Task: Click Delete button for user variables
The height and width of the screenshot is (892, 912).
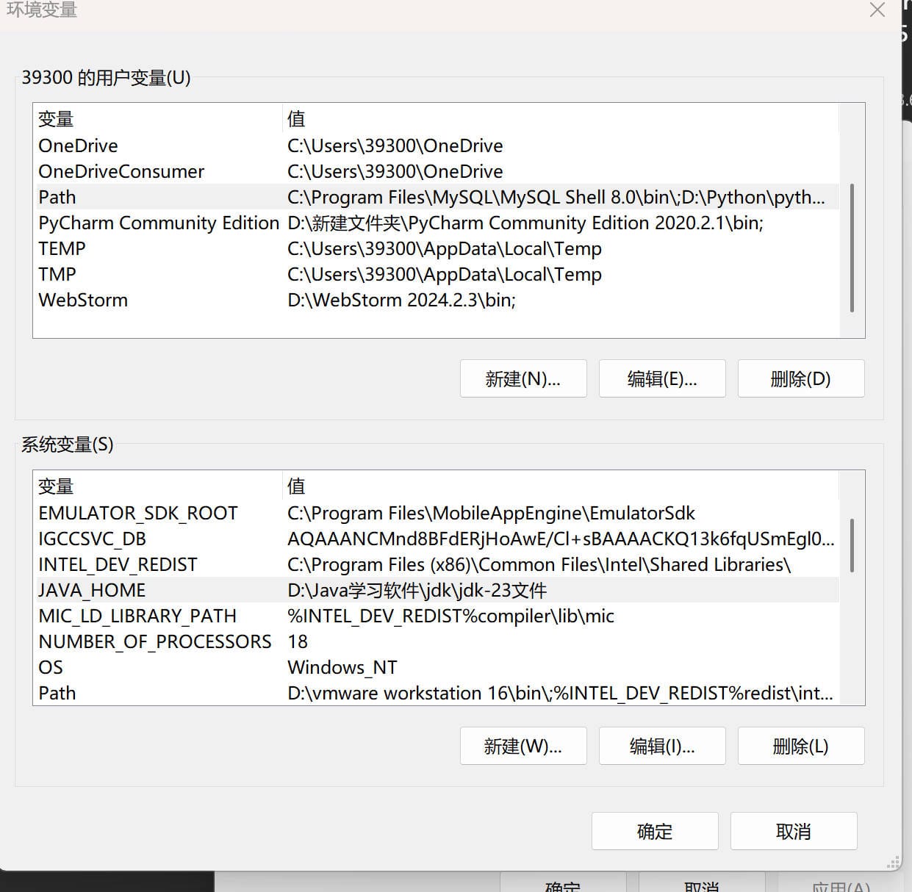Action: (800, 378)
